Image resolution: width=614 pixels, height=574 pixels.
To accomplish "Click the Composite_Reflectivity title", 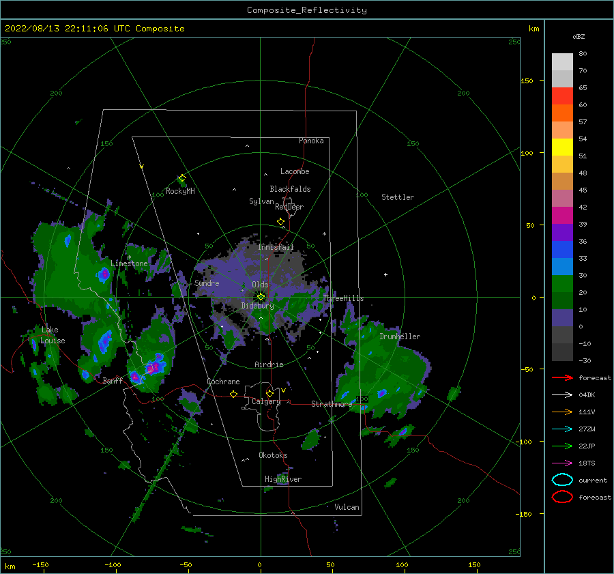I will coord(307,10).
